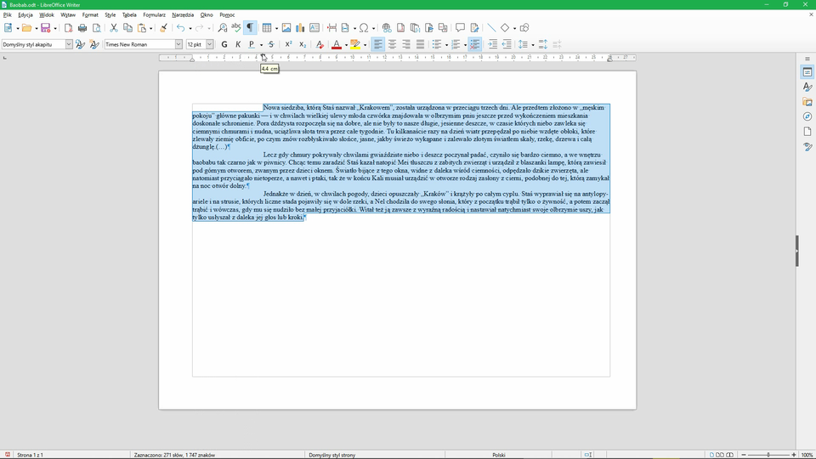Open the 12 pkt font size dropdown
This screenshot has height=459, width=816.
click(210, 44)
